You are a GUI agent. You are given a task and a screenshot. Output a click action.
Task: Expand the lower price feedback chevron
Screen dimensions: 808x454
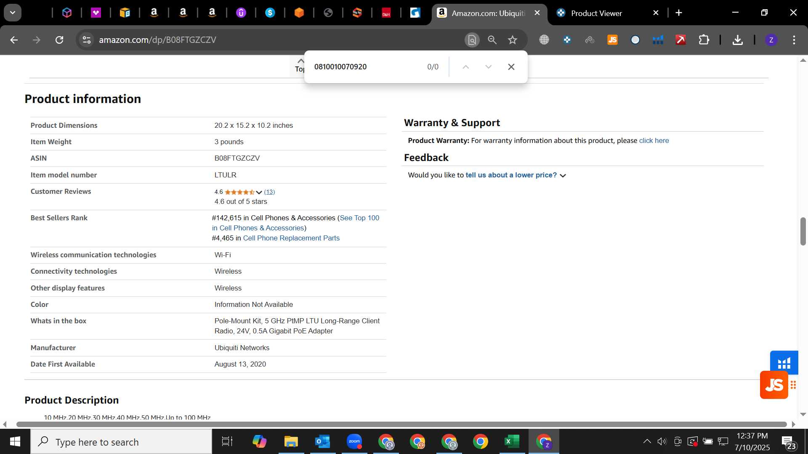pos(563,176)
